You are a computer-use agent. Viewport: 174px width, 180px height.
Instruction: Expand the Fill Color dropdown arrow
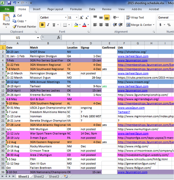[x=80, y=25]
